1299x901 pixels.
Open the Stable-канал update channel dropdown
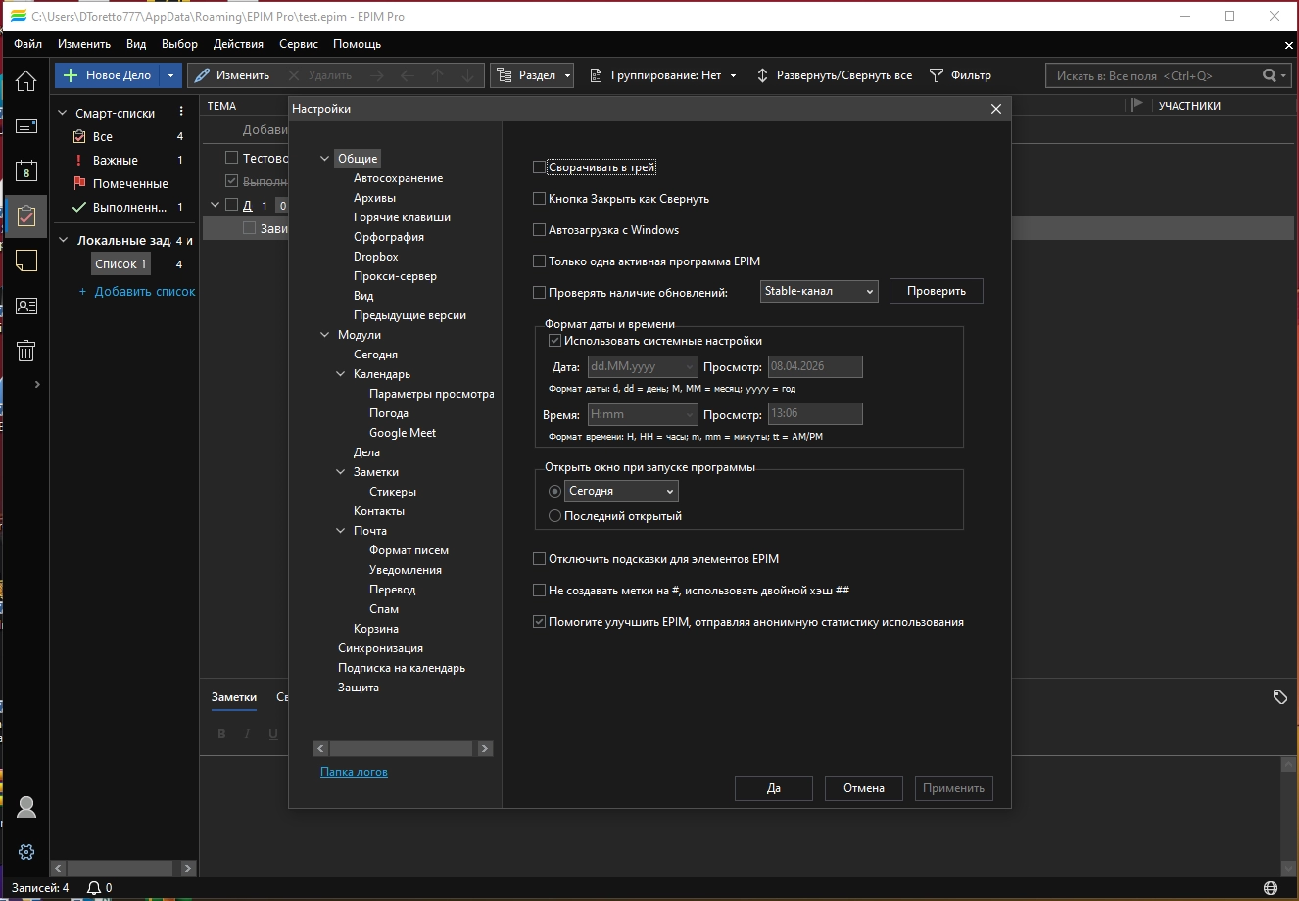[818, 291]
